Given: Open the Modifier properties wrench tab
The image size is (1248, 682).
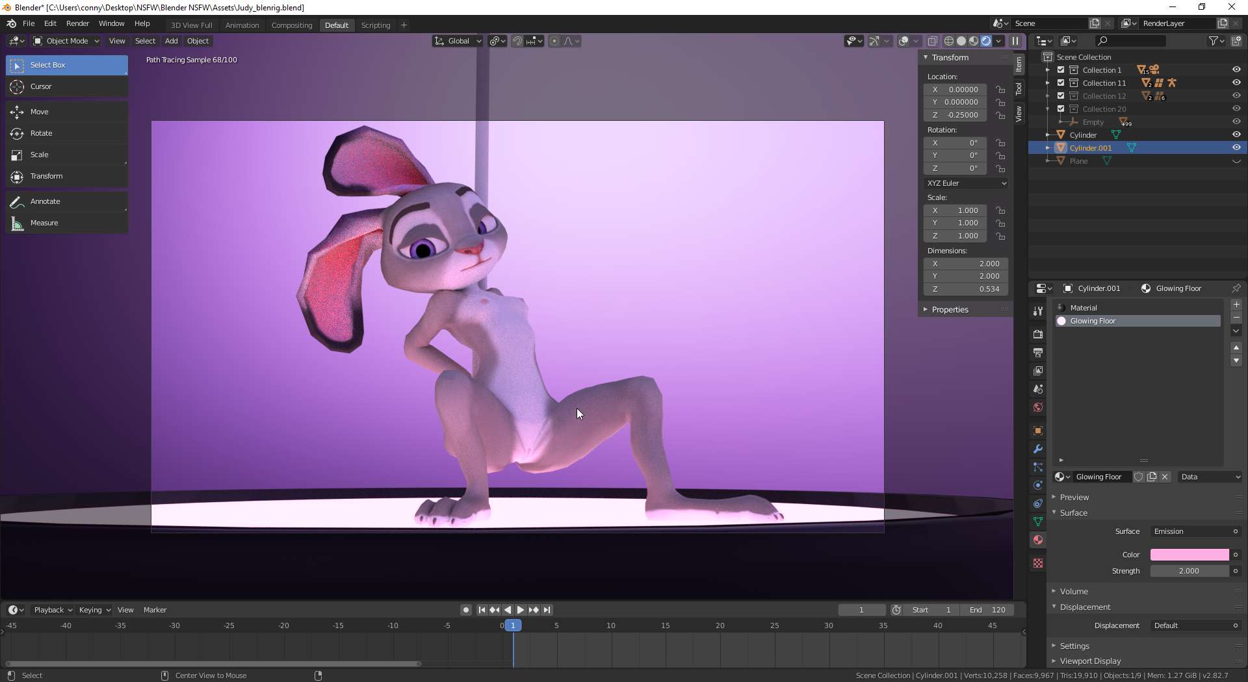Looking at the screenshot, I should (1038, 449).
